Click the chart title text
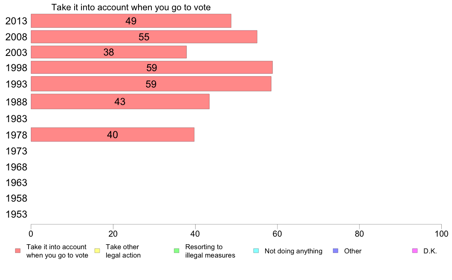This screenshot has width=452, height=280. pyautogui.click(x=131, y=7)
